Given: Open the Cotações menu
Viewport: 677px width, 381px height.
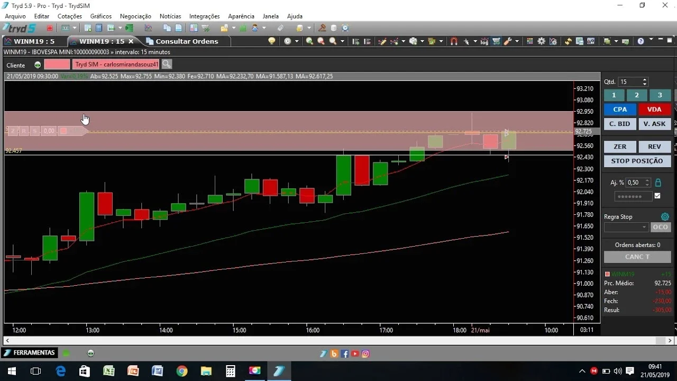Looking at the screenshot, I should [x=70, y=16].
